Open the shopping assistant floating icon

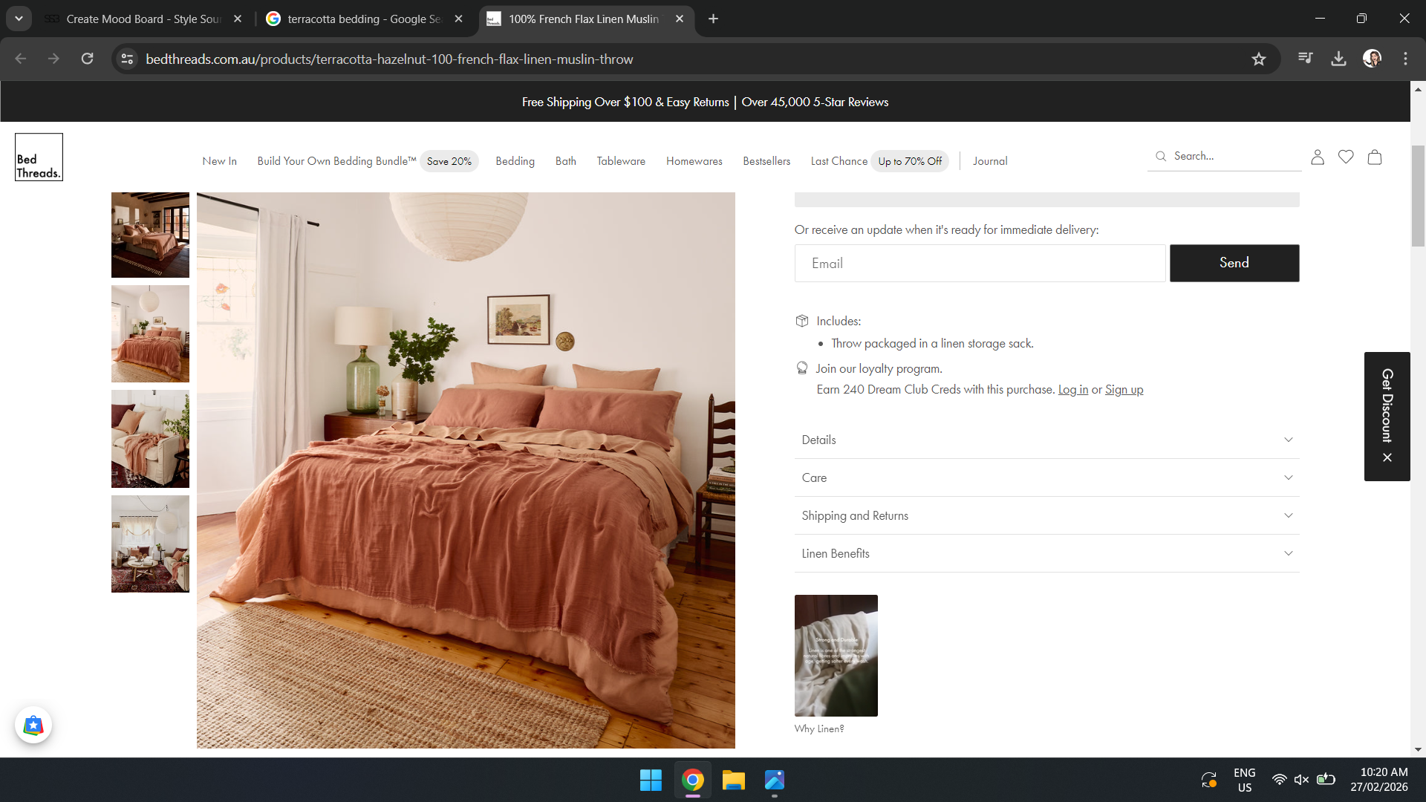point(33,725)
